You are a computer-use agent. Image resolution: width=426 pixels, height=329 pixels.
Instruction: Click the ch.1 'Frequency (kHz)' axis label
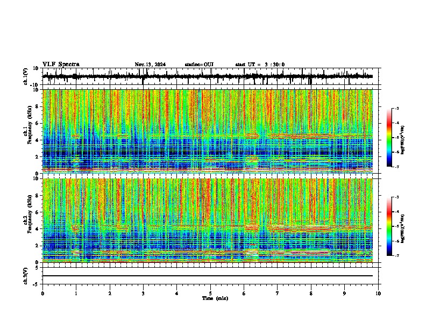click(x=30, y=125)
